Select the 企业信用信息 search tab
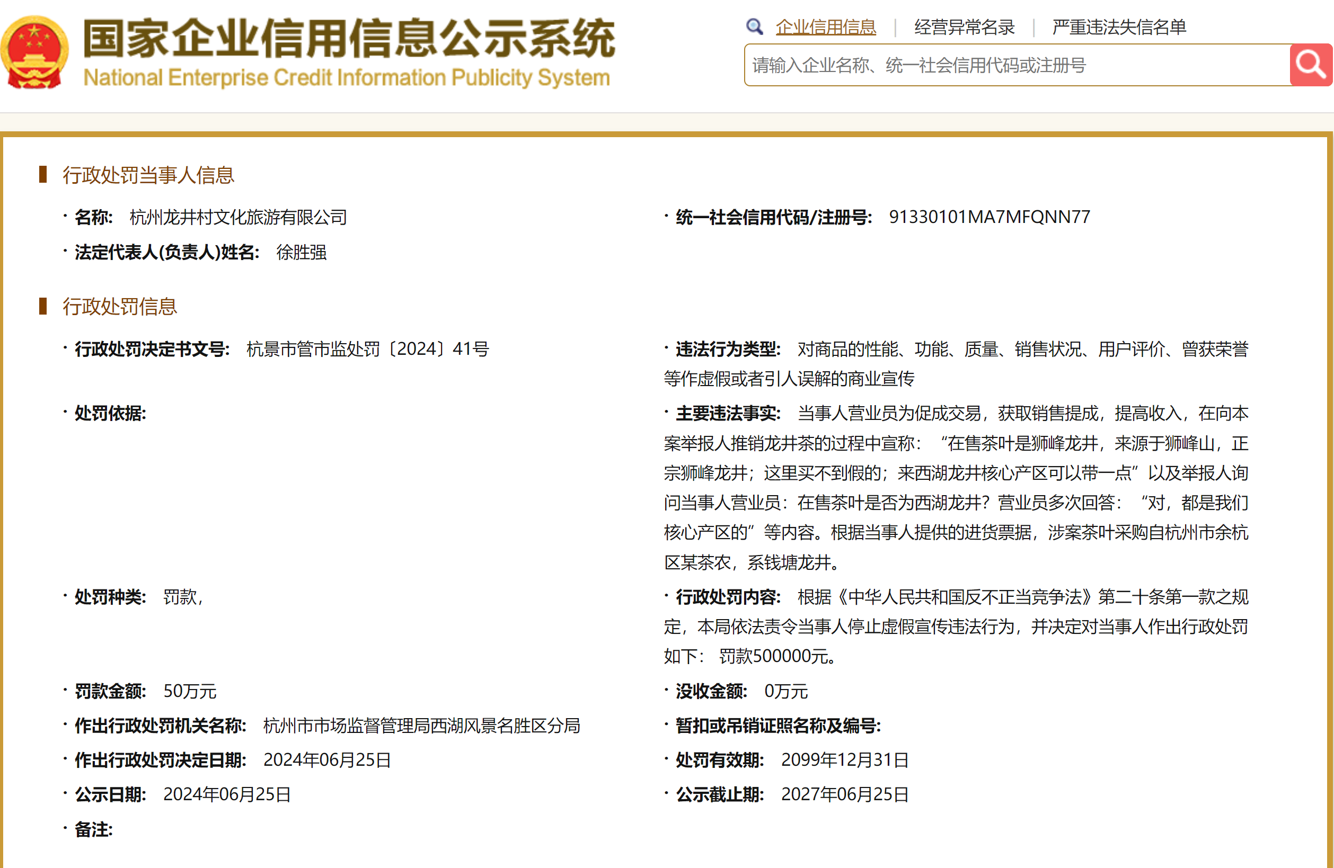The width and height of the screenshot is (1334, 868). [825, 27]
